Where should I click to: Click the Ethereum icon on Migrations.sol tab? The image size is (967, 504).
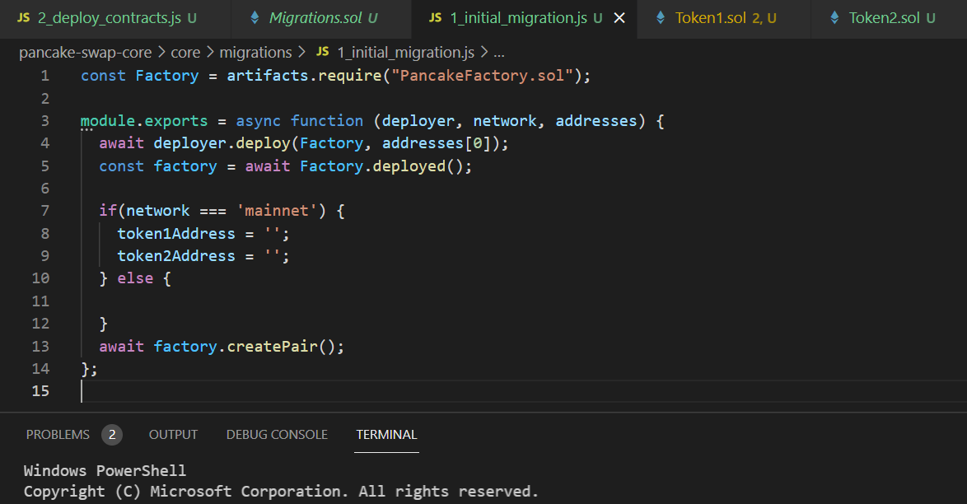pyautogui.click(x=255, y=18)
